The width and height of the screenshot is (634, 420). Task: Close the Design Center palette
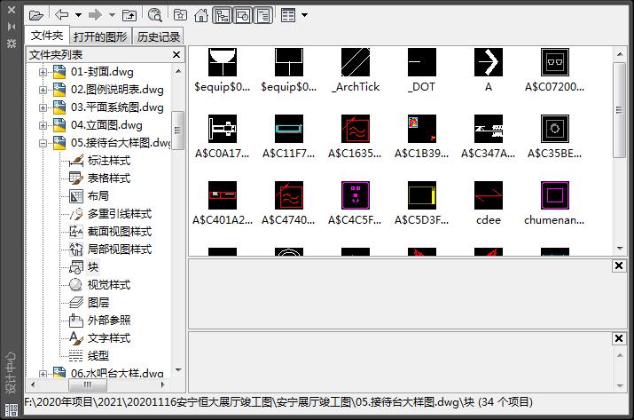[x=12, y=10]
